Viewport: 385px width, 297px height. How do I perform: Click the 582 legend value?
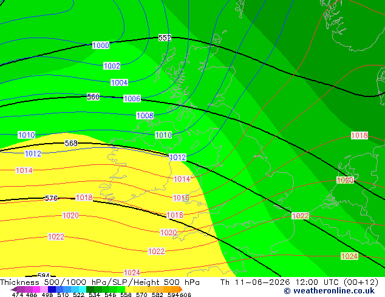(157, 295)
